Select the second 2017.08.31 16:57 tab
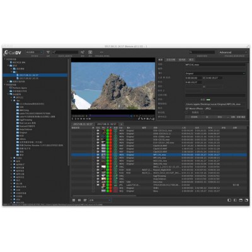The height and width of the screenshot is (252, 252). pyautogui.click(x=106, y=124)
